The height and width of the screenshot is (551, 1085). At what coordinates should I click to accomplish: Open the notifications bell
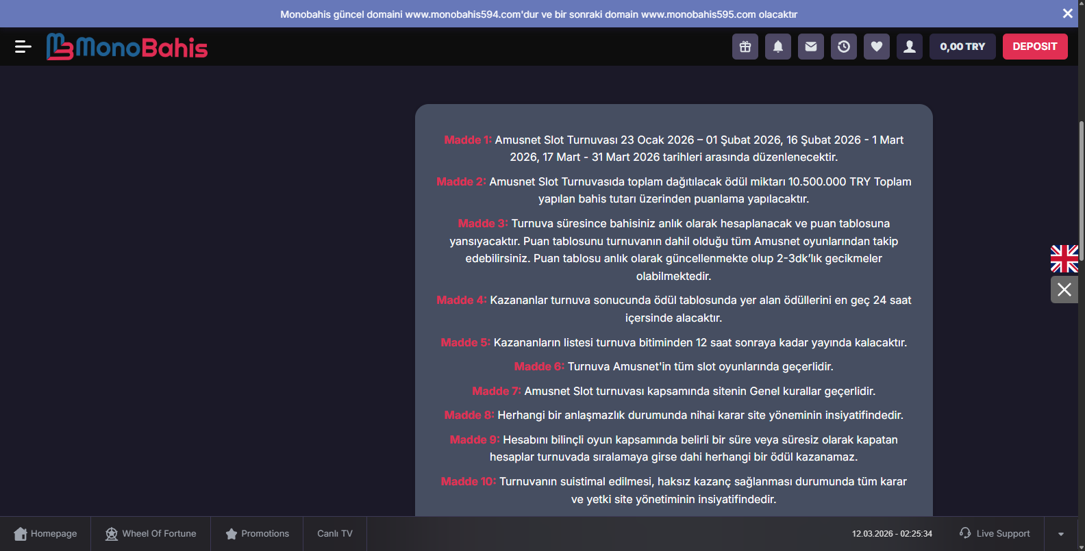(x=778, y=47)
